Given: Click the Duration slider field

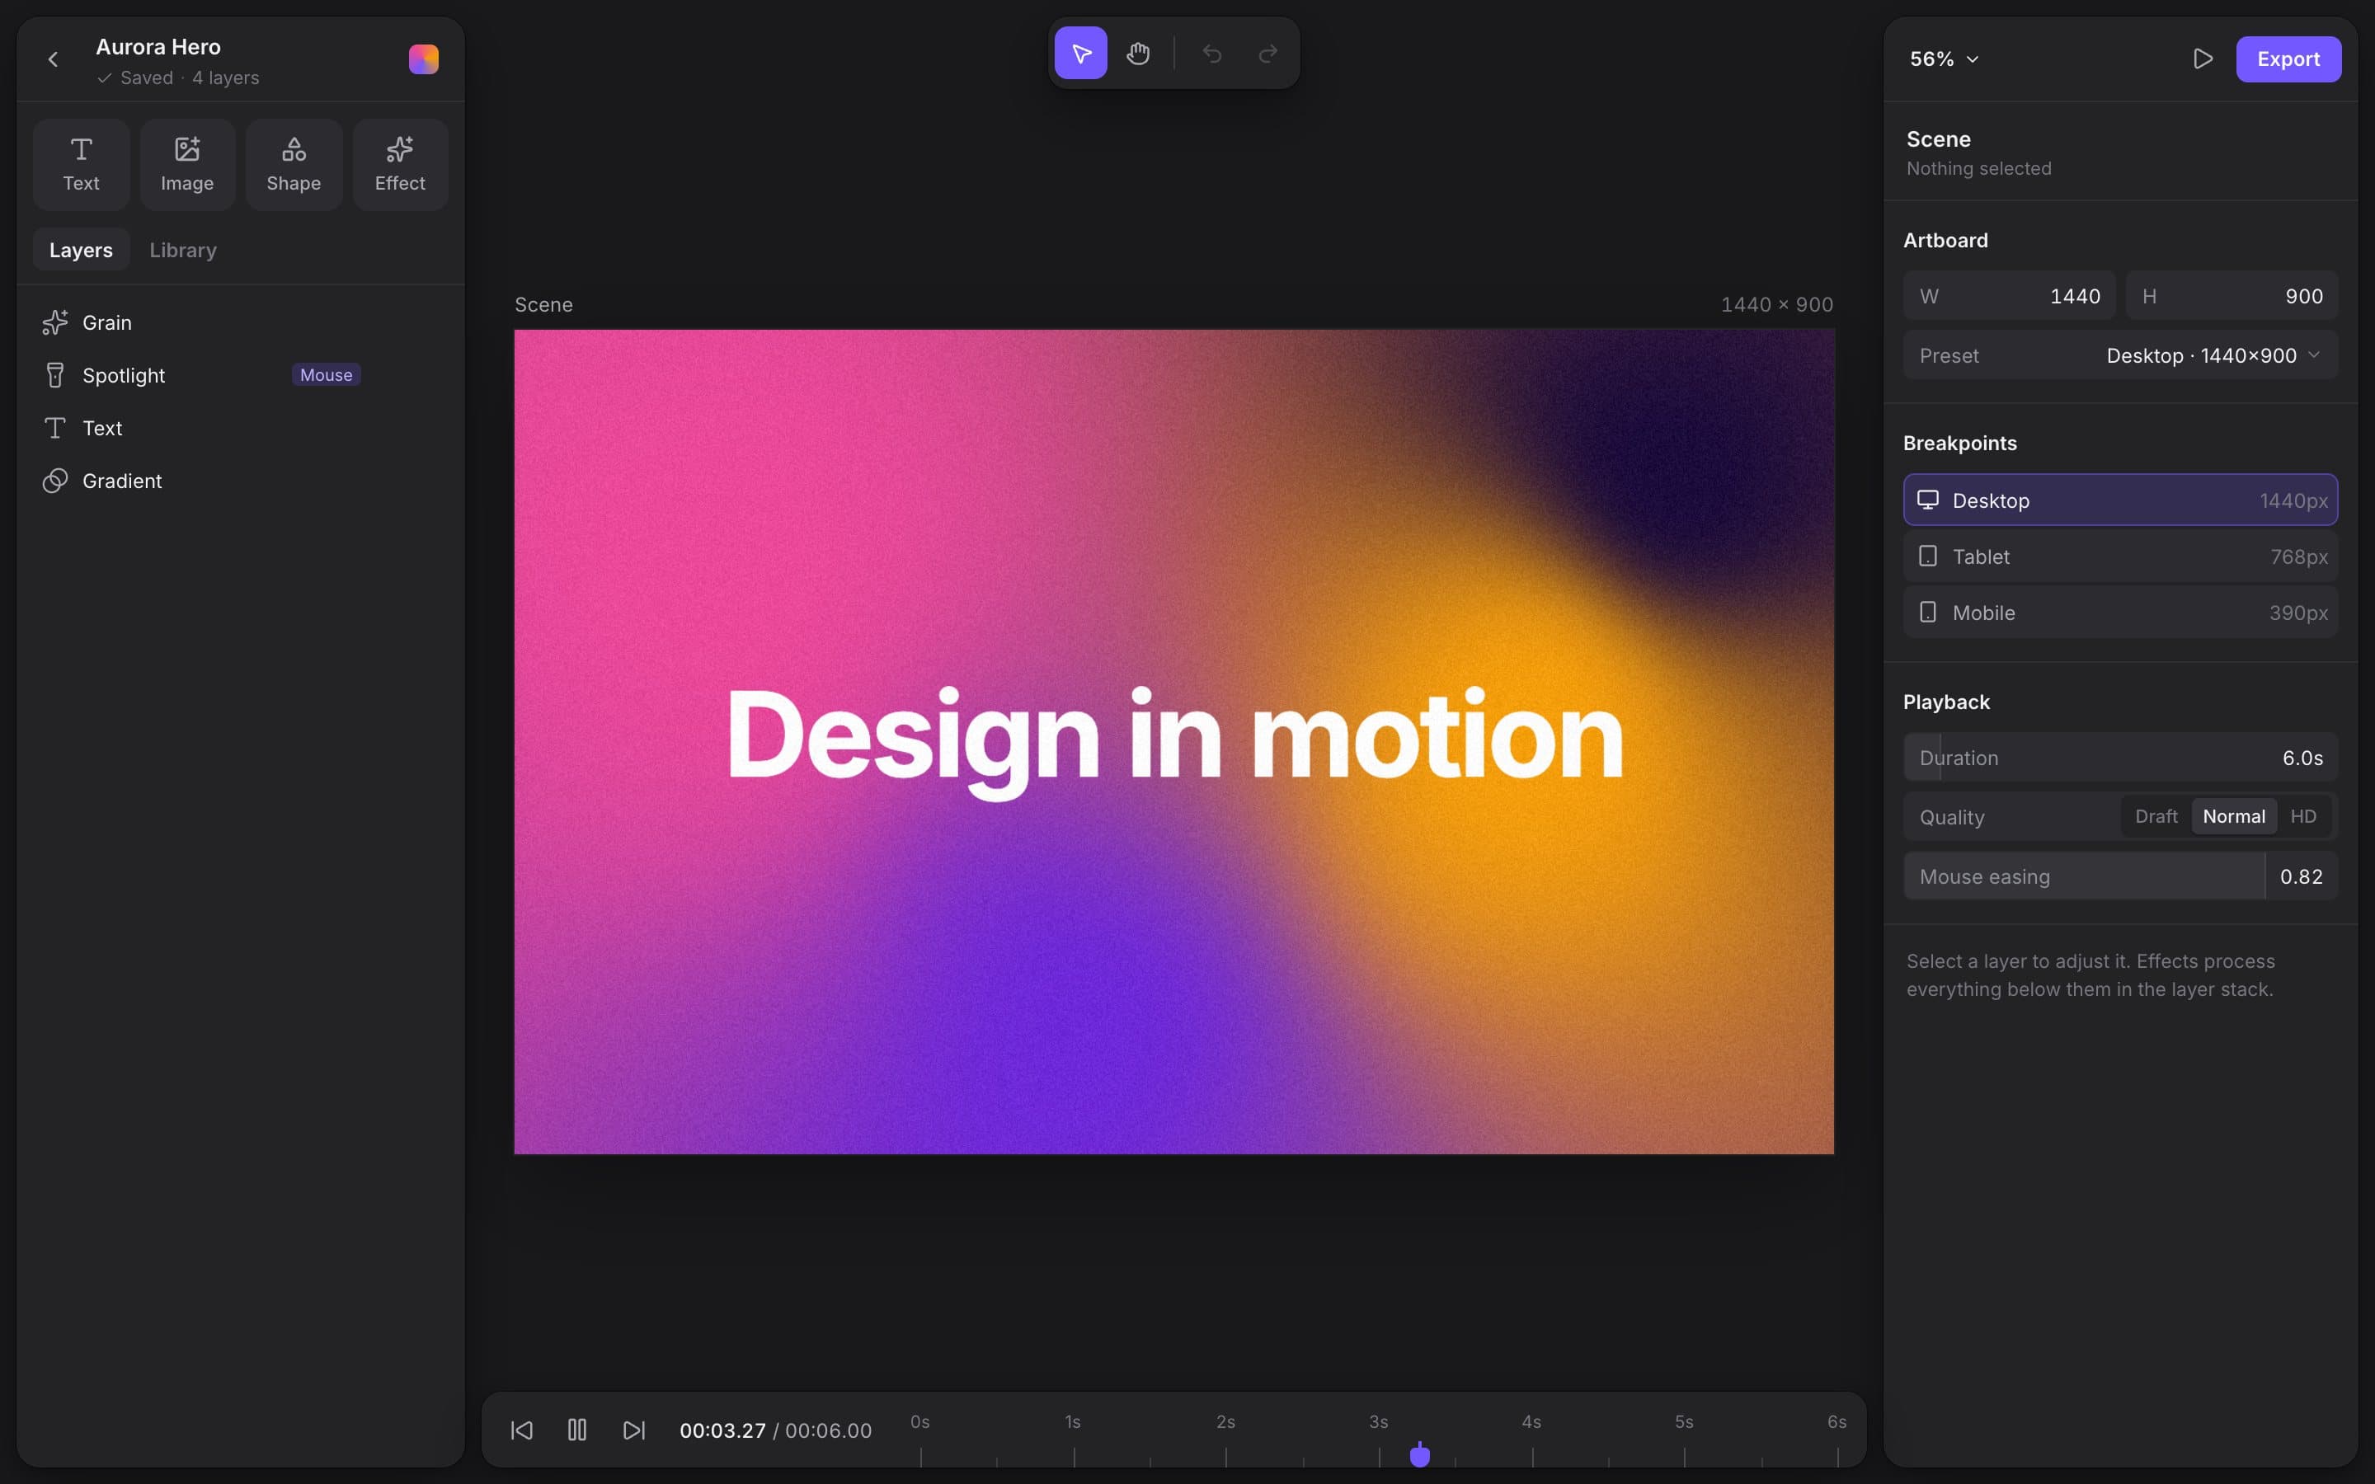Looking at the screenshot, I should 2121,758.
